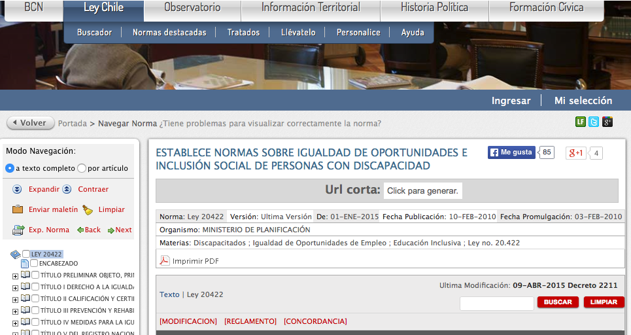This screenshot has width=631, height=335.
Task: Click the Google +1 button
Action: coord(576,153)
